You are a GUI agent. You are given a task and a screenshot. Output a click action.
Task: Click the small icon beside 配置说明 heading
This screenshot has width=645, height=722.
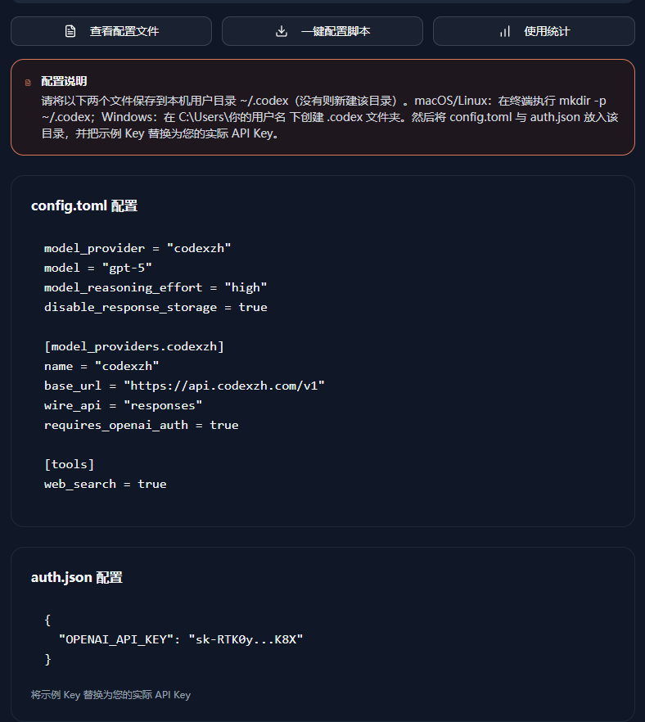tap(28, 83)
